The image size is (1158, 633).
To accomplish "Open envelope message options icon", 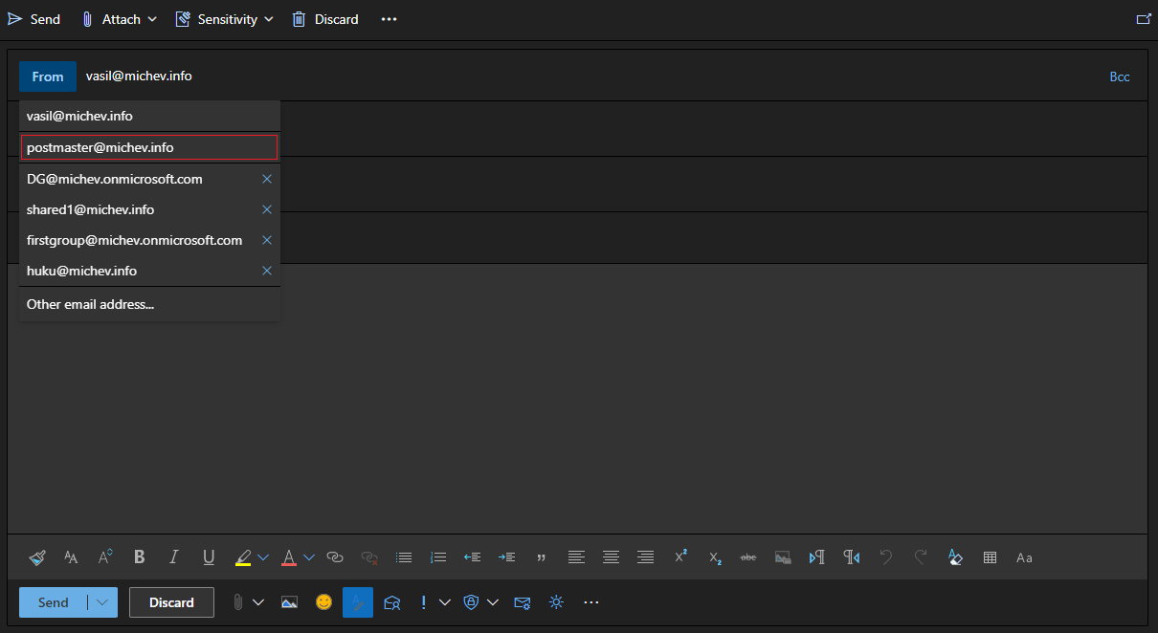I will 522,602.
